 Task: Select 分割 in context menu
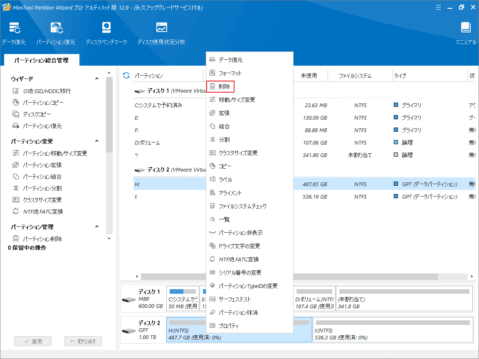(249, 140)
